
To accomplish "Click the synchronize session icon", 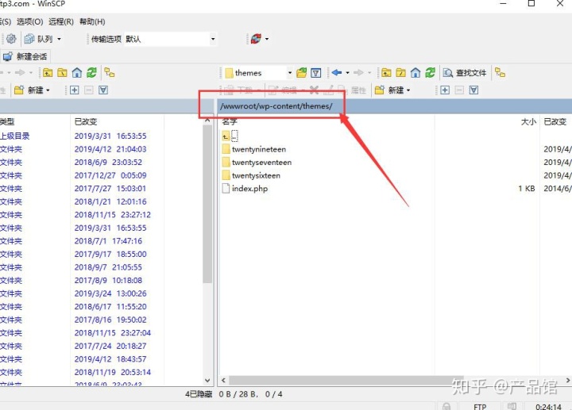I will 256,39.
